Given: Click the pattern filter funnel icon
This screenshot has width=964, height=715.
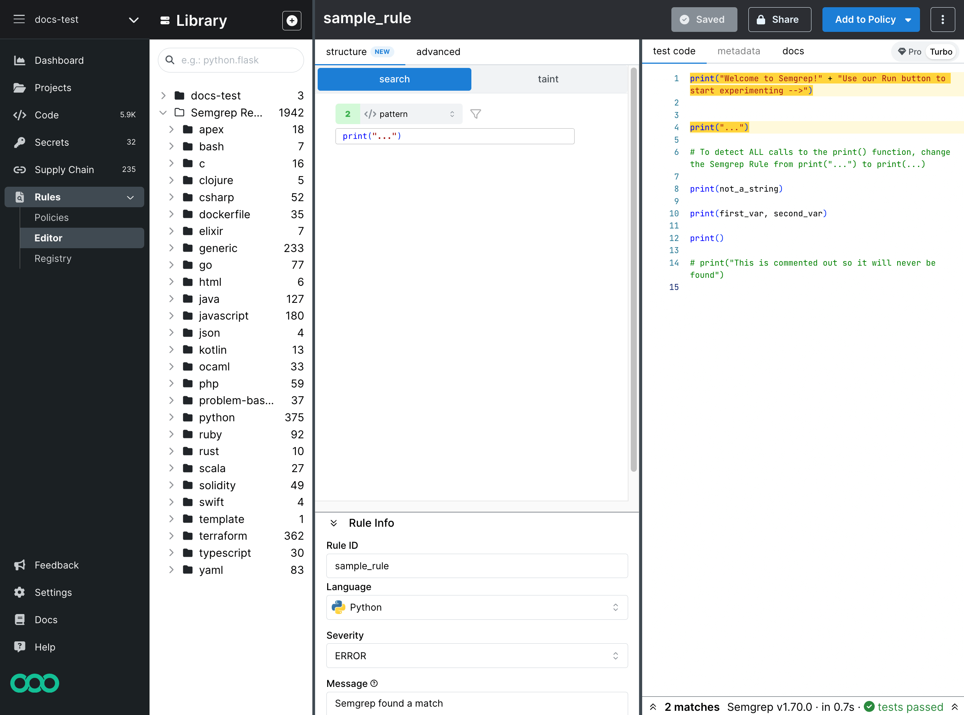Looking at the screenshot, I should [x=475, y=114].
